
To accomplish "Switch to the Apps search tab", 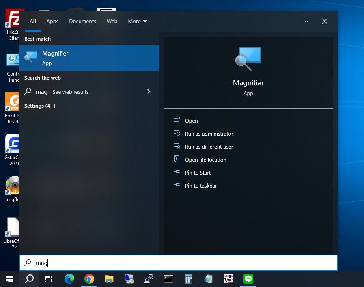I will point(52,22).
